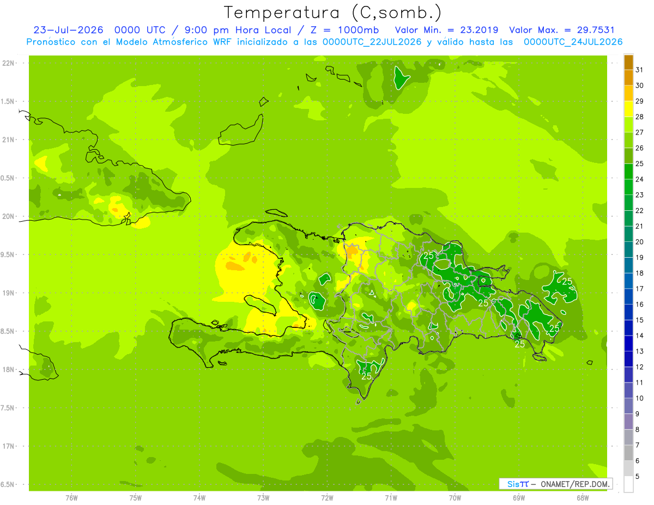Pick the blue swatch between 16 and 17
Screen dimensions: 654x505
coord(628,296)
